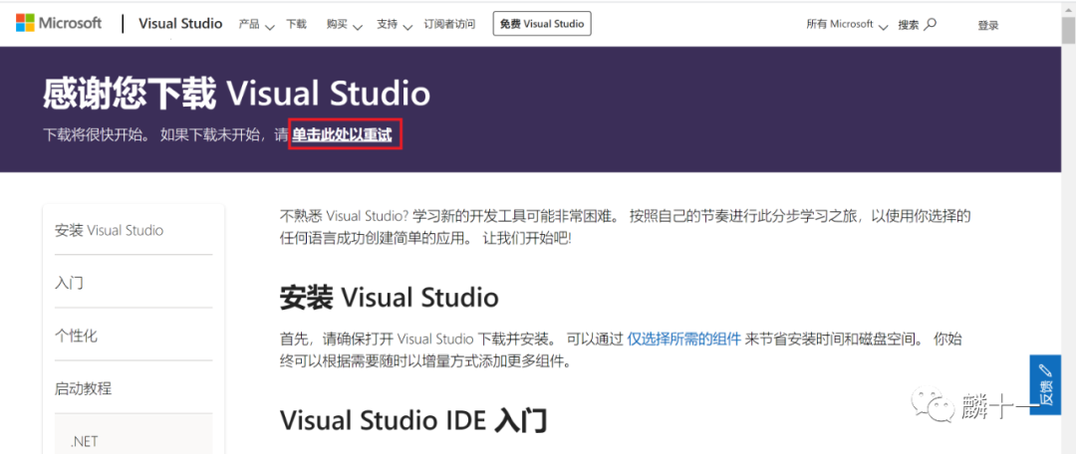Click the 安装 Visual Studio section heading
The width and height of the screenshot is (1076, 454).
point(390,298)
